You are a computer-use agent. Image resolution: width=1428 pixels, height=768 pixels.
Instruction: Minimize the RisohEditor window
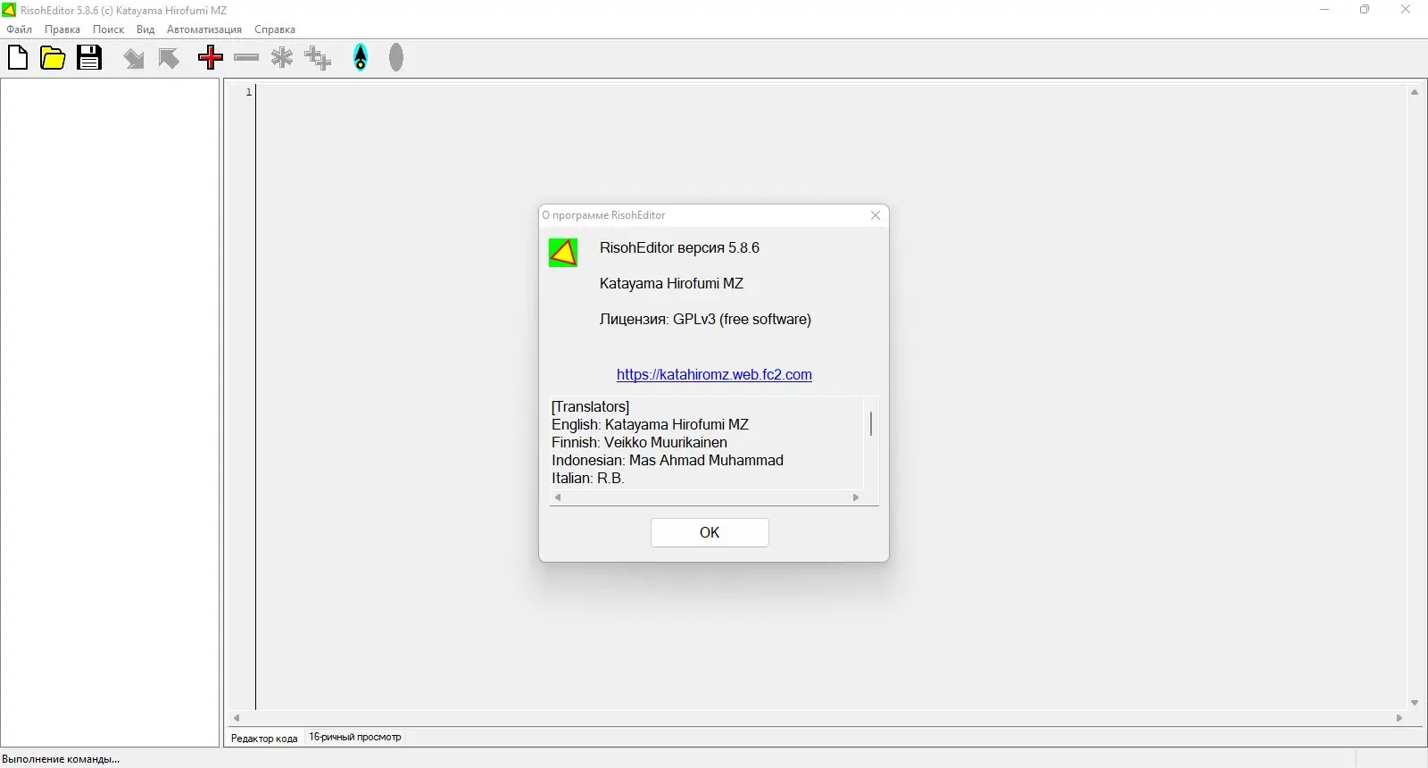pyautogui.click(x=1324, y=10)
